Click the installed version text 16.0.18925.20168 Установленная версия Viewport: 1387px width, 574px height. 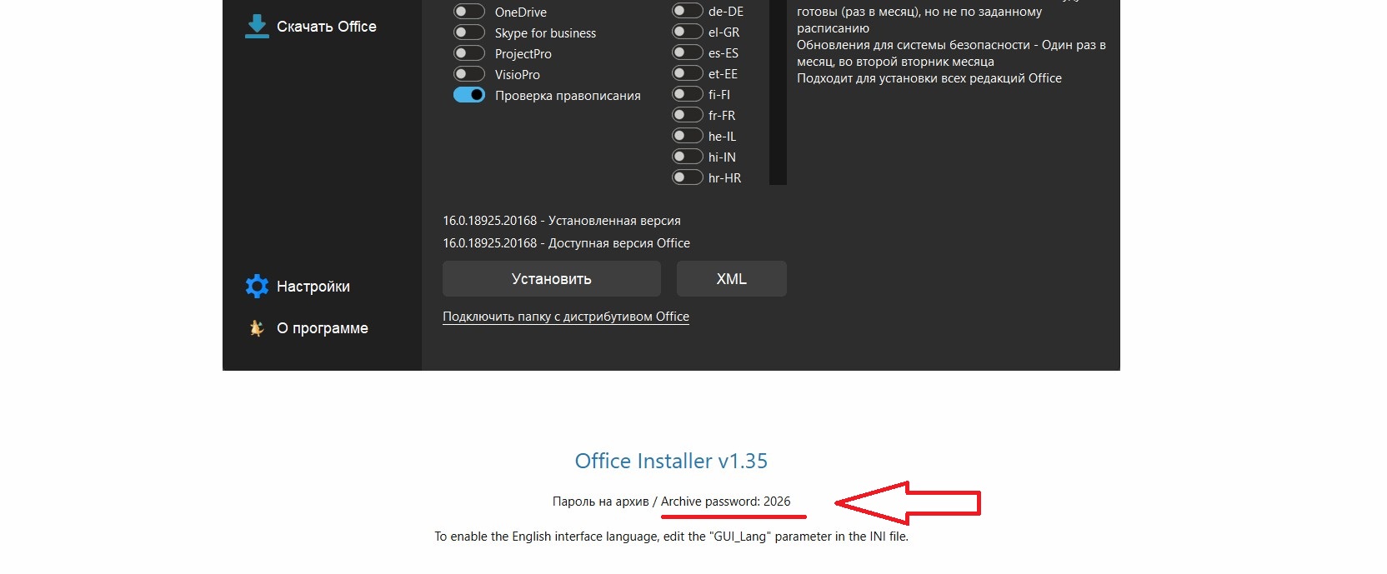[x=562, y=221]
